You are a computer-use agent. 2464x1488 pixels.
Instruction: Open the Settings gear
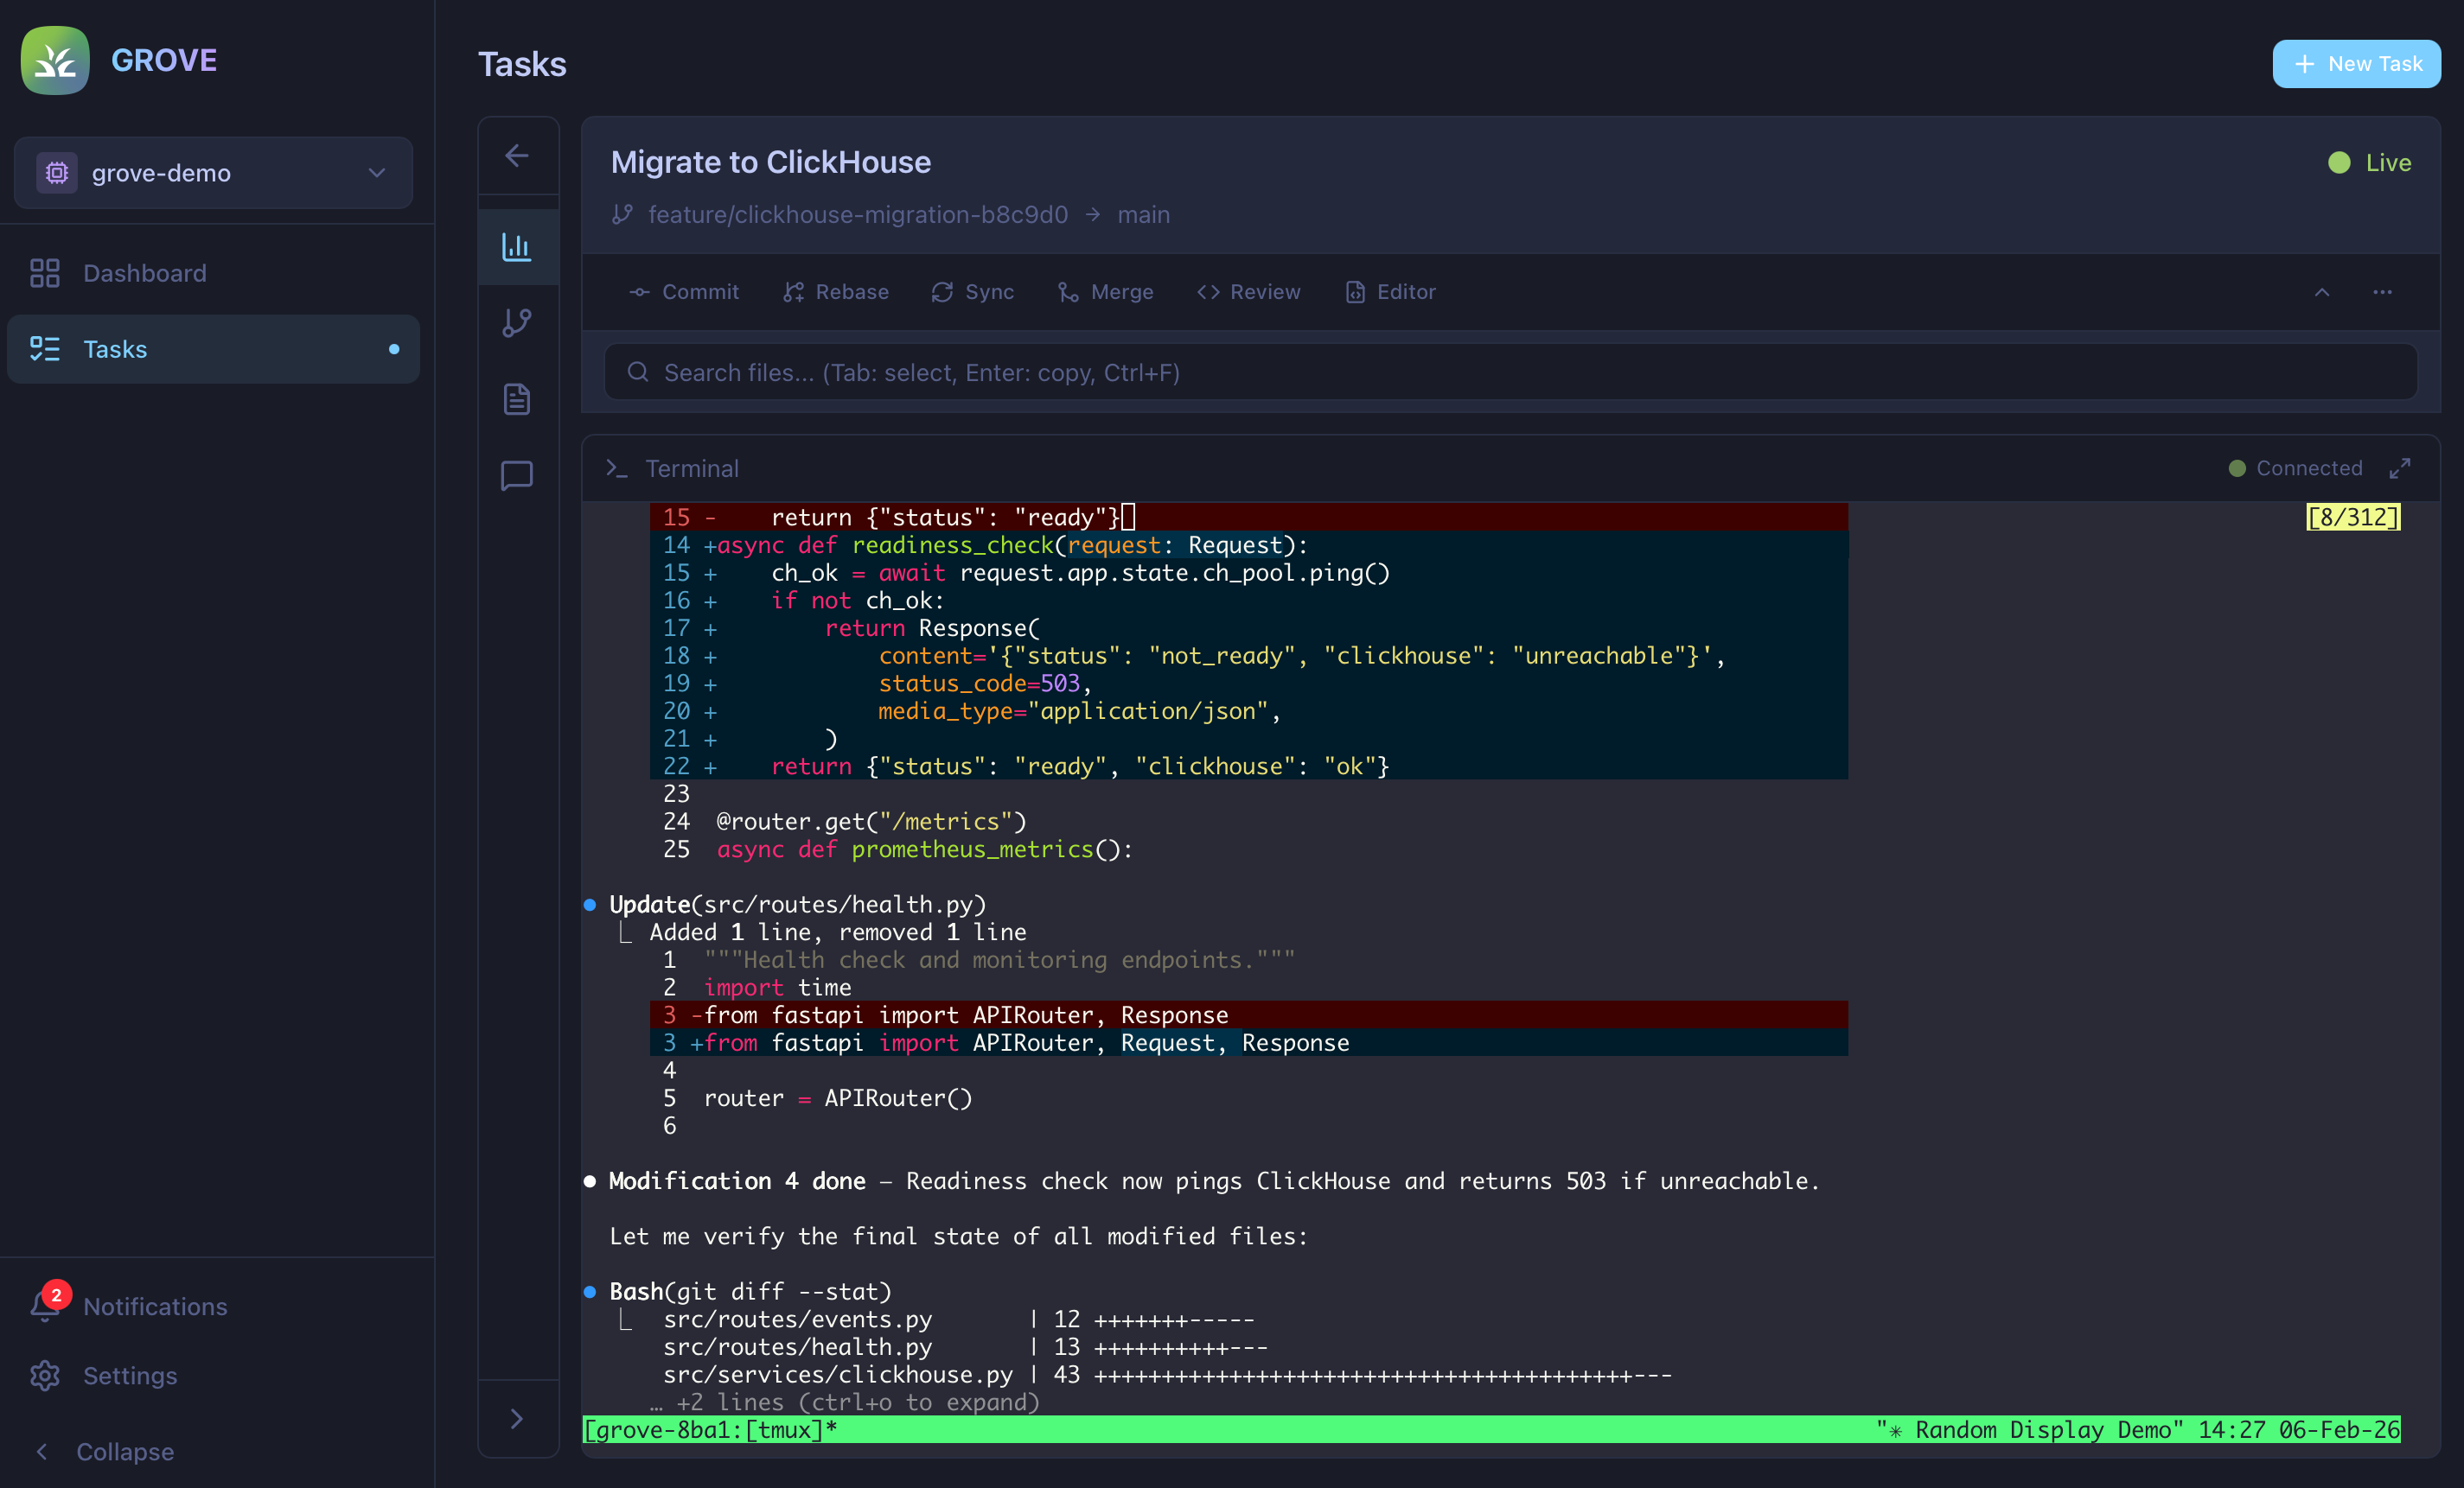[x=46, y=1375]
